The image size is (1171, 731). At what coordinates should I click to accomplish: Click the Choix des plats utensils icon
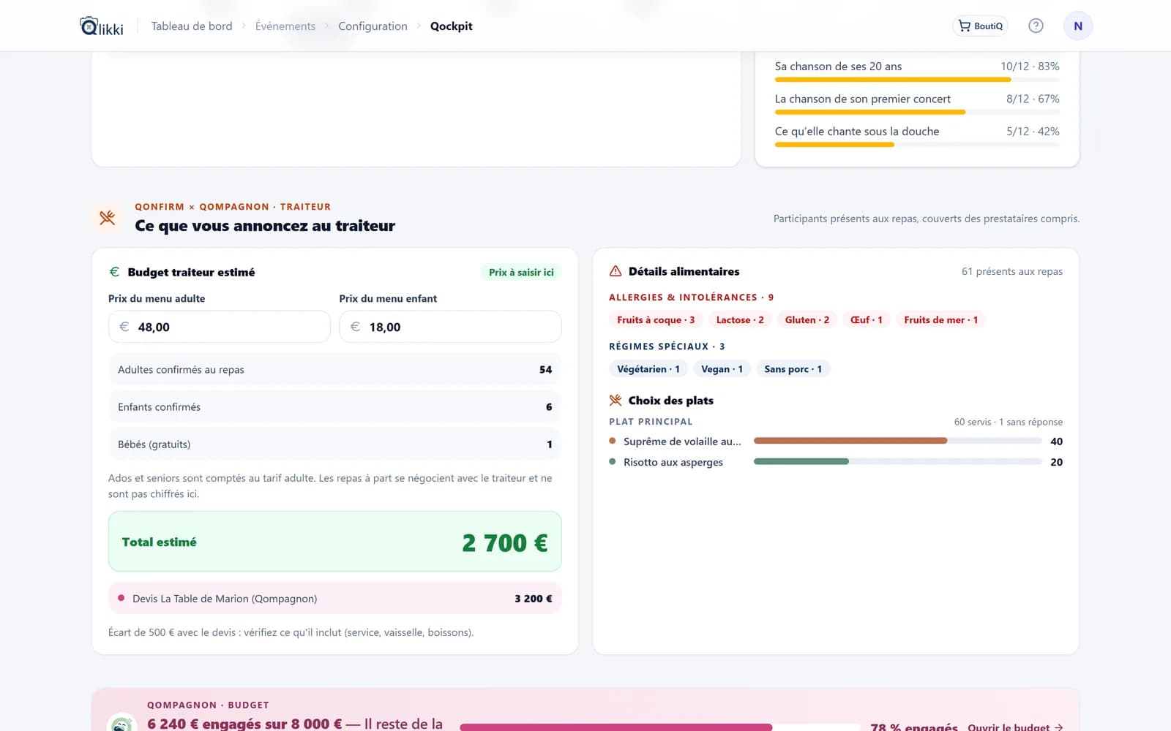pos(616,401)
